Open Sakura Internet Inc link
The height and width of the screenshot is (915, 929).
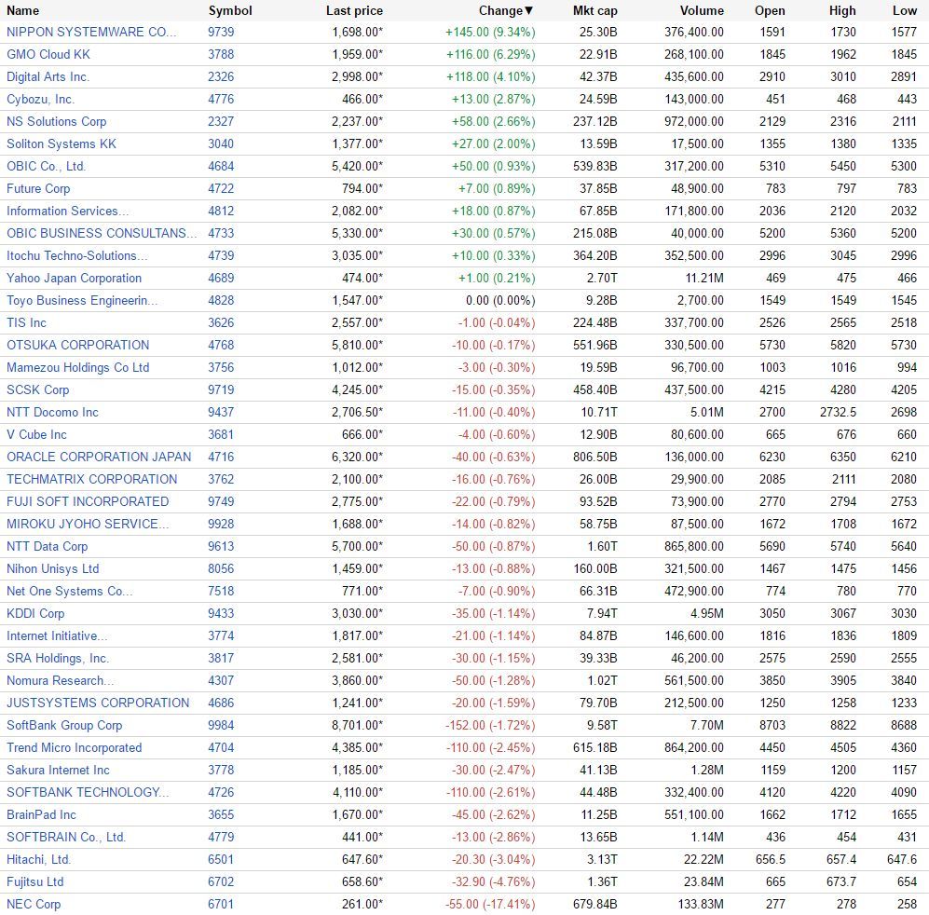pos(58,771)
